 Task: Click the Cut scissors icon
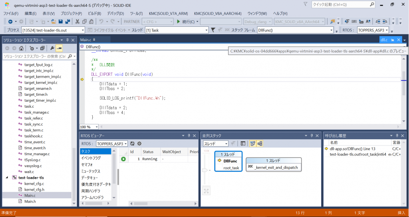pos(77,21)
